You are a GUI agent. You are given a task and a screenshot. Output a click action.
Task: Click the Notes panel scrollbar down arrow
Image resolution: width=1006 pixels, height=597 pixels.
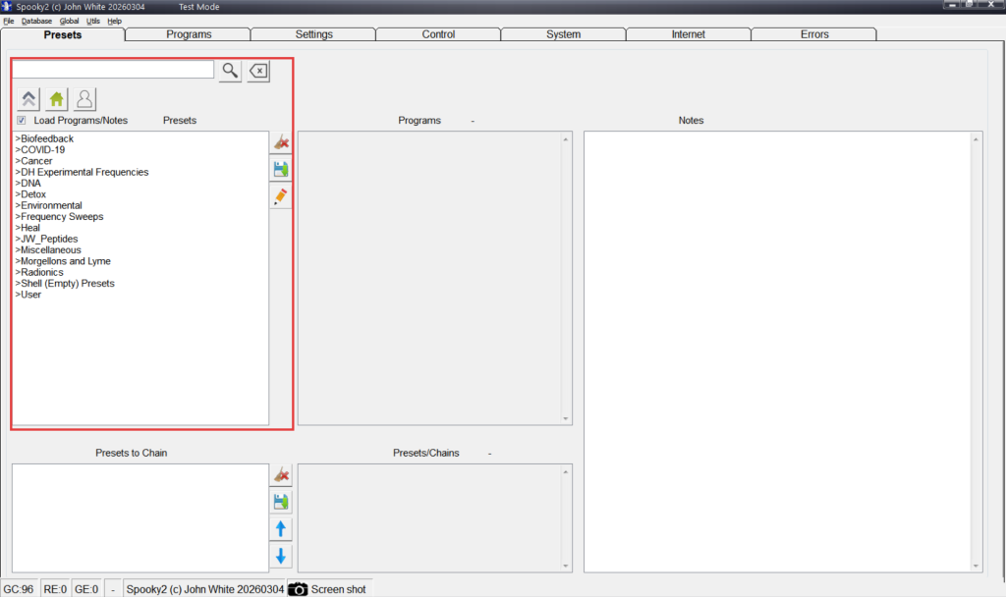point(976,566)
